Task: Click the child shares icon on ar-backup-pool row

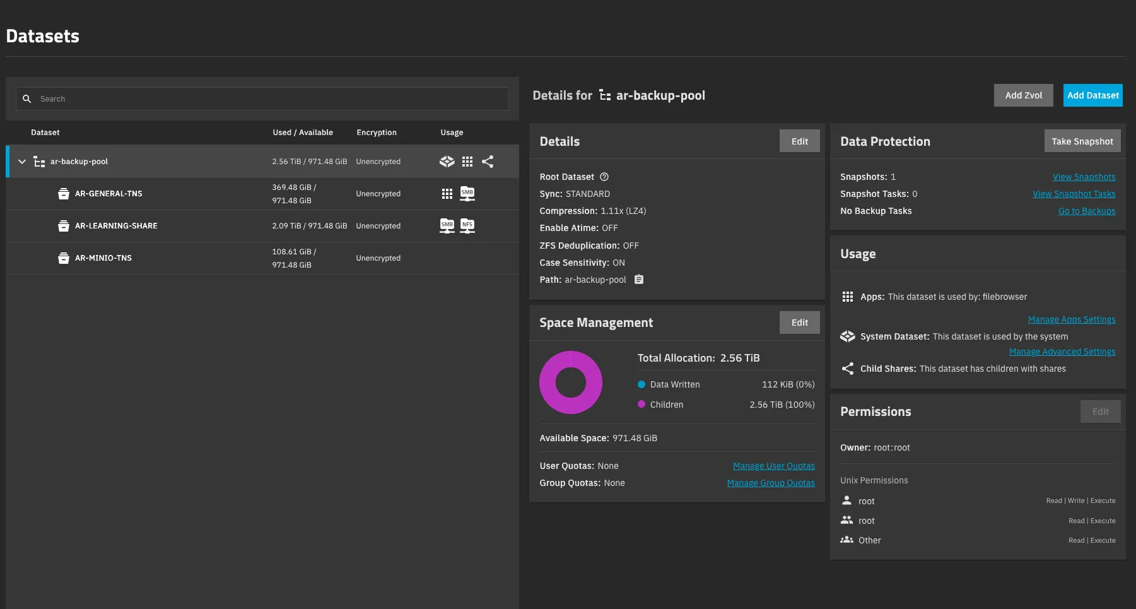Action: click(x=488, y=162)
